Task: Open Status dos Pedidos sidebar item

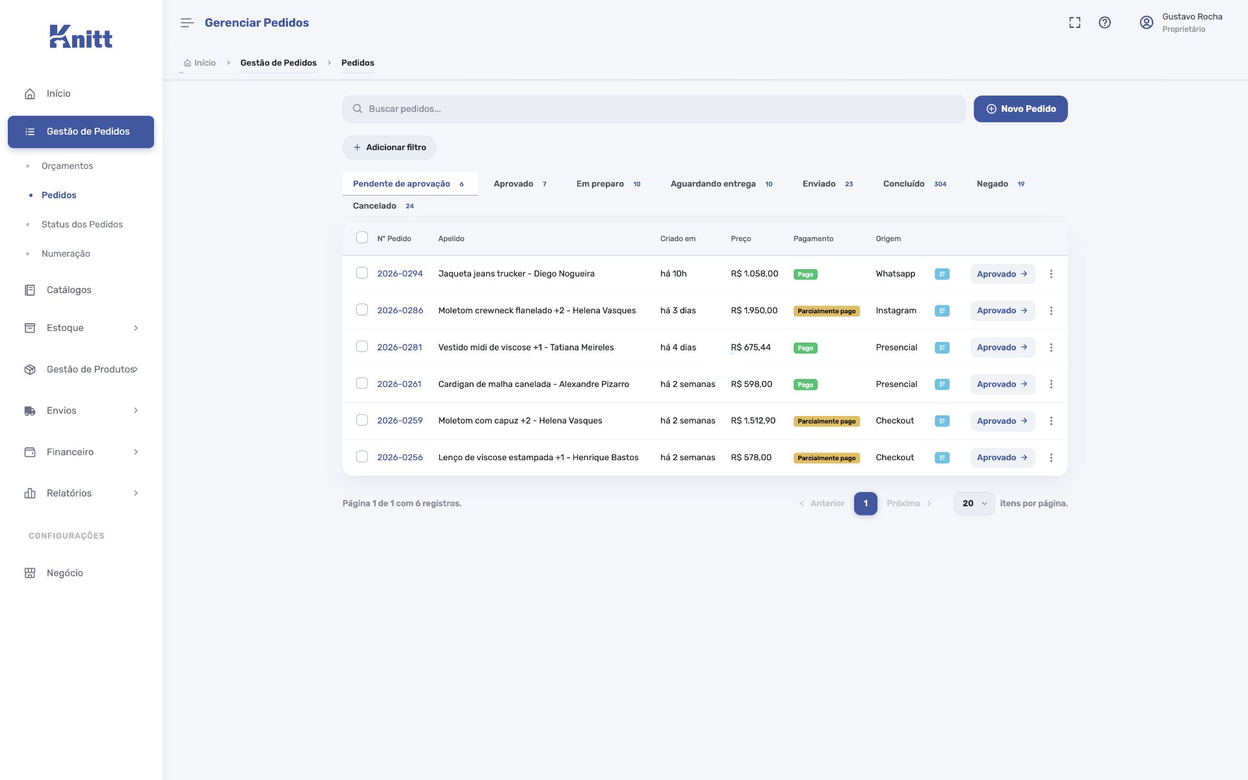Action: (x=82, y=224)
